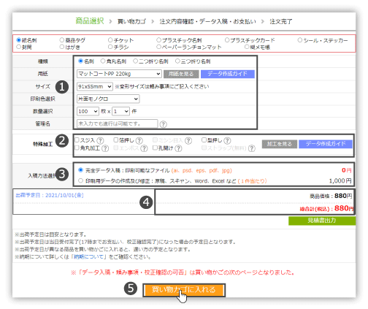
Task: Click the 見積書出力 button
Action: click(x=322, y=221)
